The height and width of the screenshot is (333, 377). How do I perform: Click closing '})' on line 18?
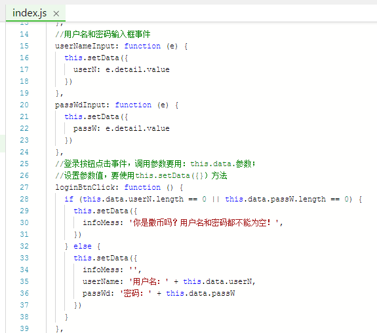(69, 82)
